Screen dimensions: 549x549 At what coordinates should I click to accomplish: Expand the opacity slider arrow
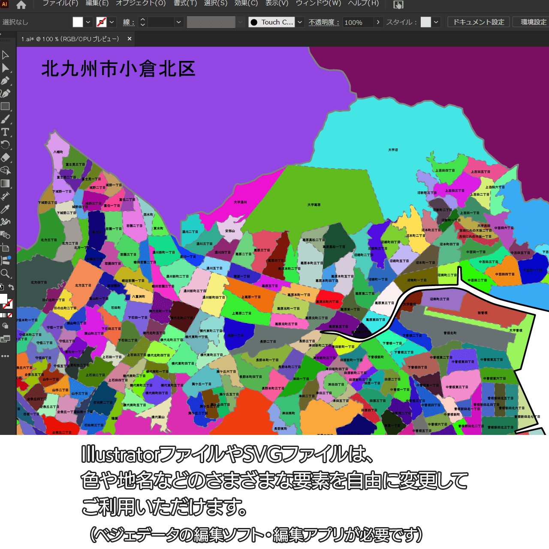(x=378, y=22)
